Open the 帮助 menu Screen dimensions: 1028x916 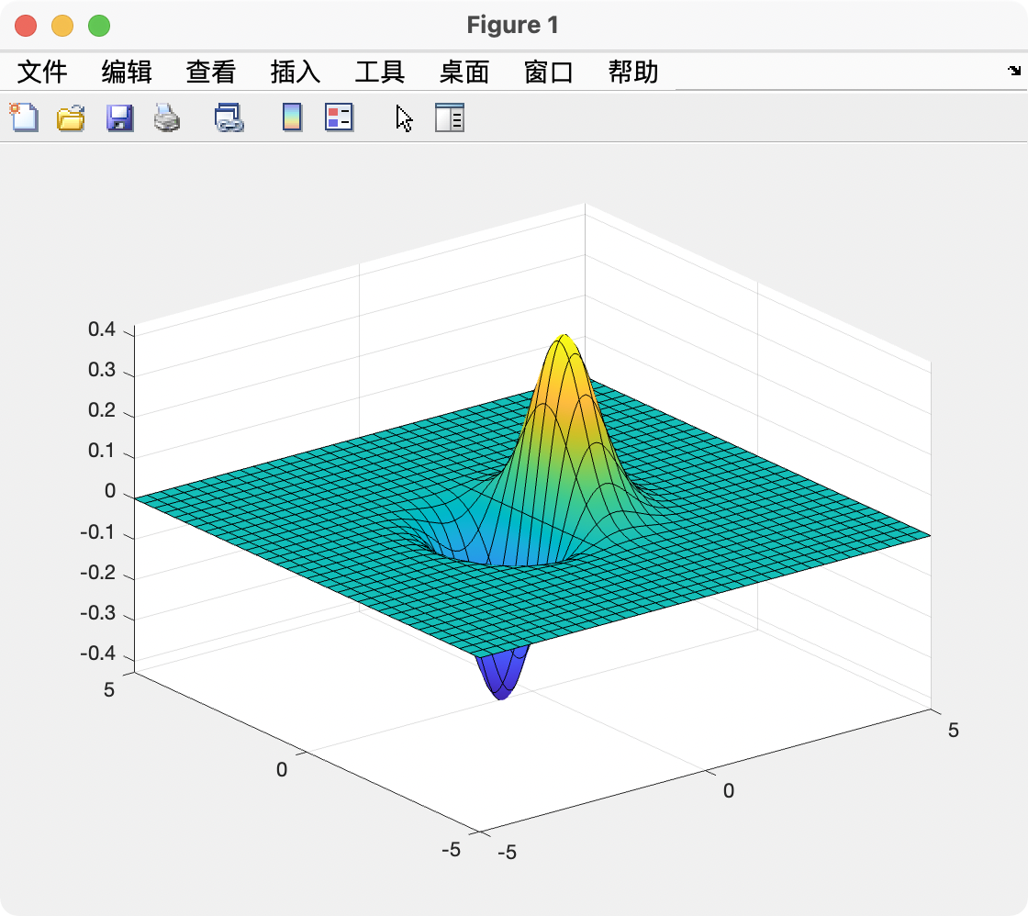[x=633, y=73]
